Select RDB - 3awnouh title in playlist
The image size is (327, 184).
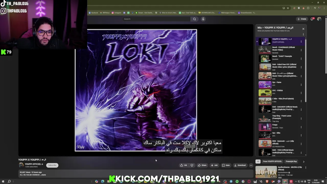click(283, 142)
